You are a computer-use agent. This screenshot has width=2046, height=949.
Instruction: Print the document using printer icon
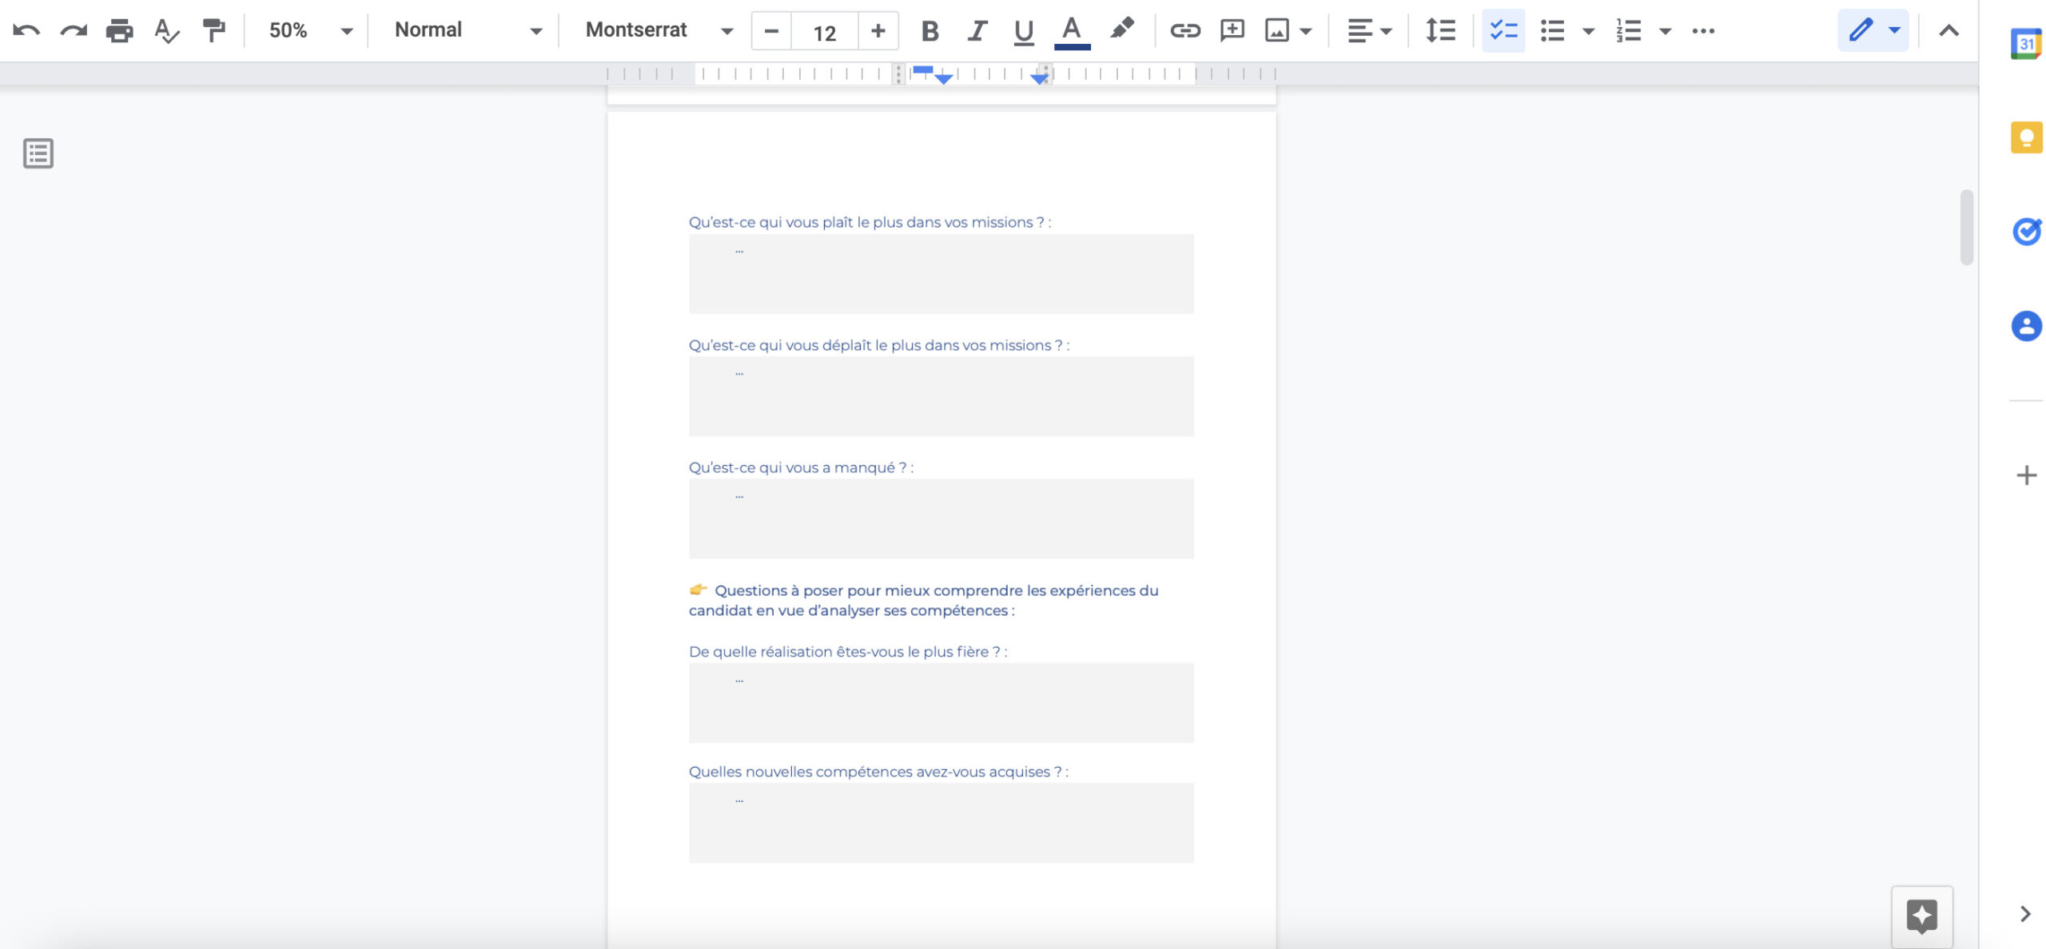tap(120, 31)
